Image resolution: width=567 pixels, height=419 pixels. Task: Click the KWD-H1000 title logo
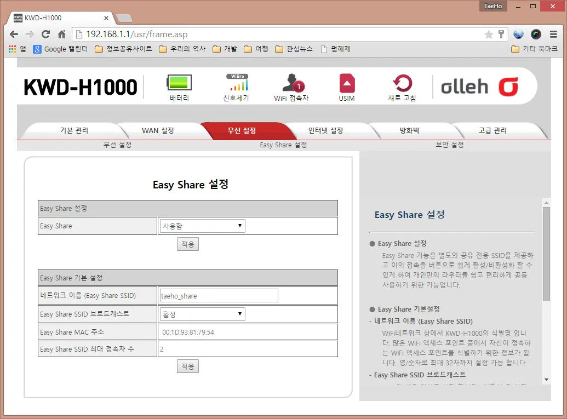[81, 87]
